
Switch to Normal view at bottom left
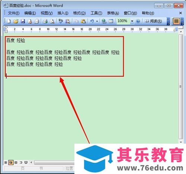point(6,163)
